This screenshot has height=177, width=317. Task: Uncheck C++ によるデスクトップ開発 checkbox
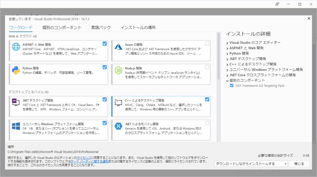pos(207,99)
